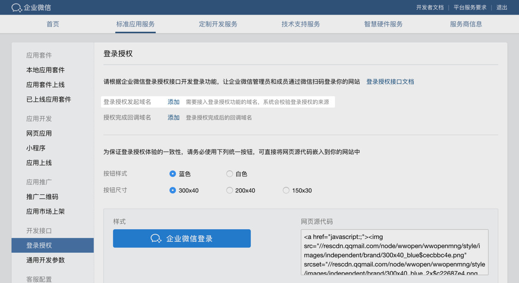Select 应用套件上线 sidebar item
This screenshot has height=283, width=519.
(x=45, y=84)
